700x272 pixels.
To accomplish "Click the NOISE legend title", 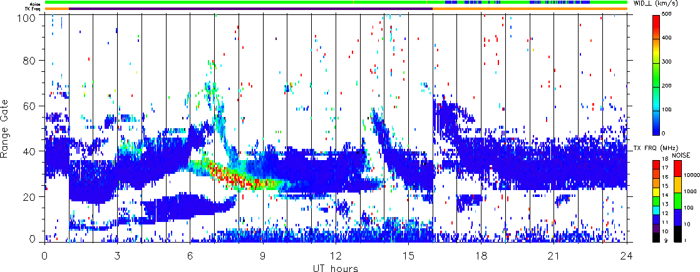I will coord(681,154).
